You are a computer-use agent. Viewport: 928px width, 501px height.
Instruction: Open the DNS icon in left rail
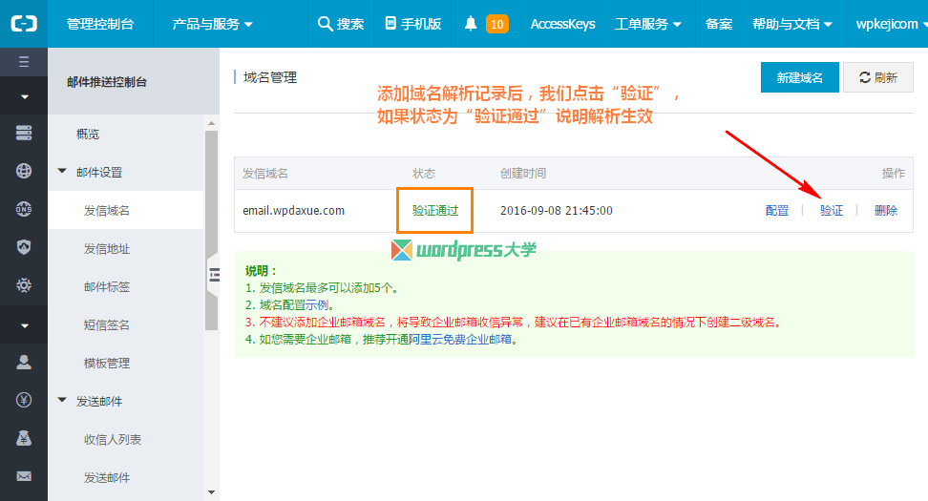click(24, 209)
